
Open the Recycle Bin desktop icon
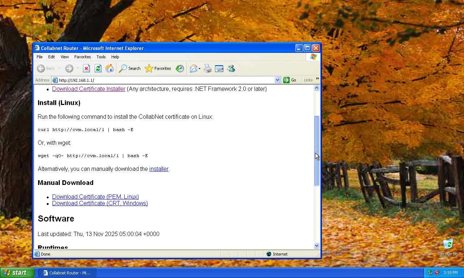(x=448, y=247)
